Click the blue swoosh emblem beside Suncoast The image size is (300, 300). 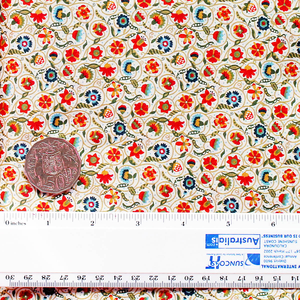[x=252, y=260]
